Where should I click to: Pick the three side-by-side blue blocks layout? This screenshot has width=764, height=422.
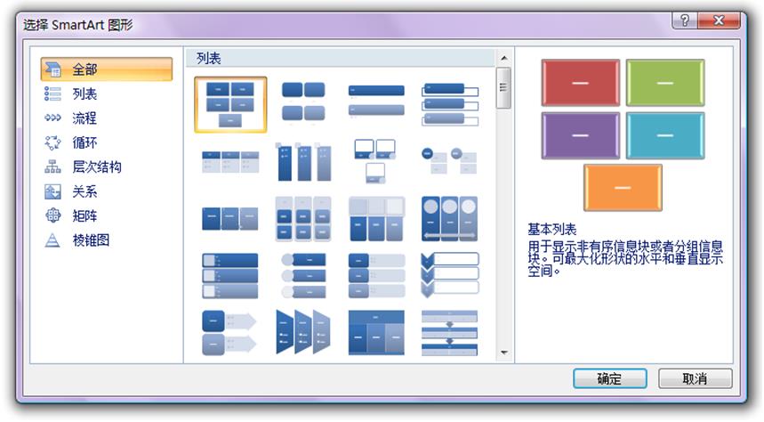[230, 218]
